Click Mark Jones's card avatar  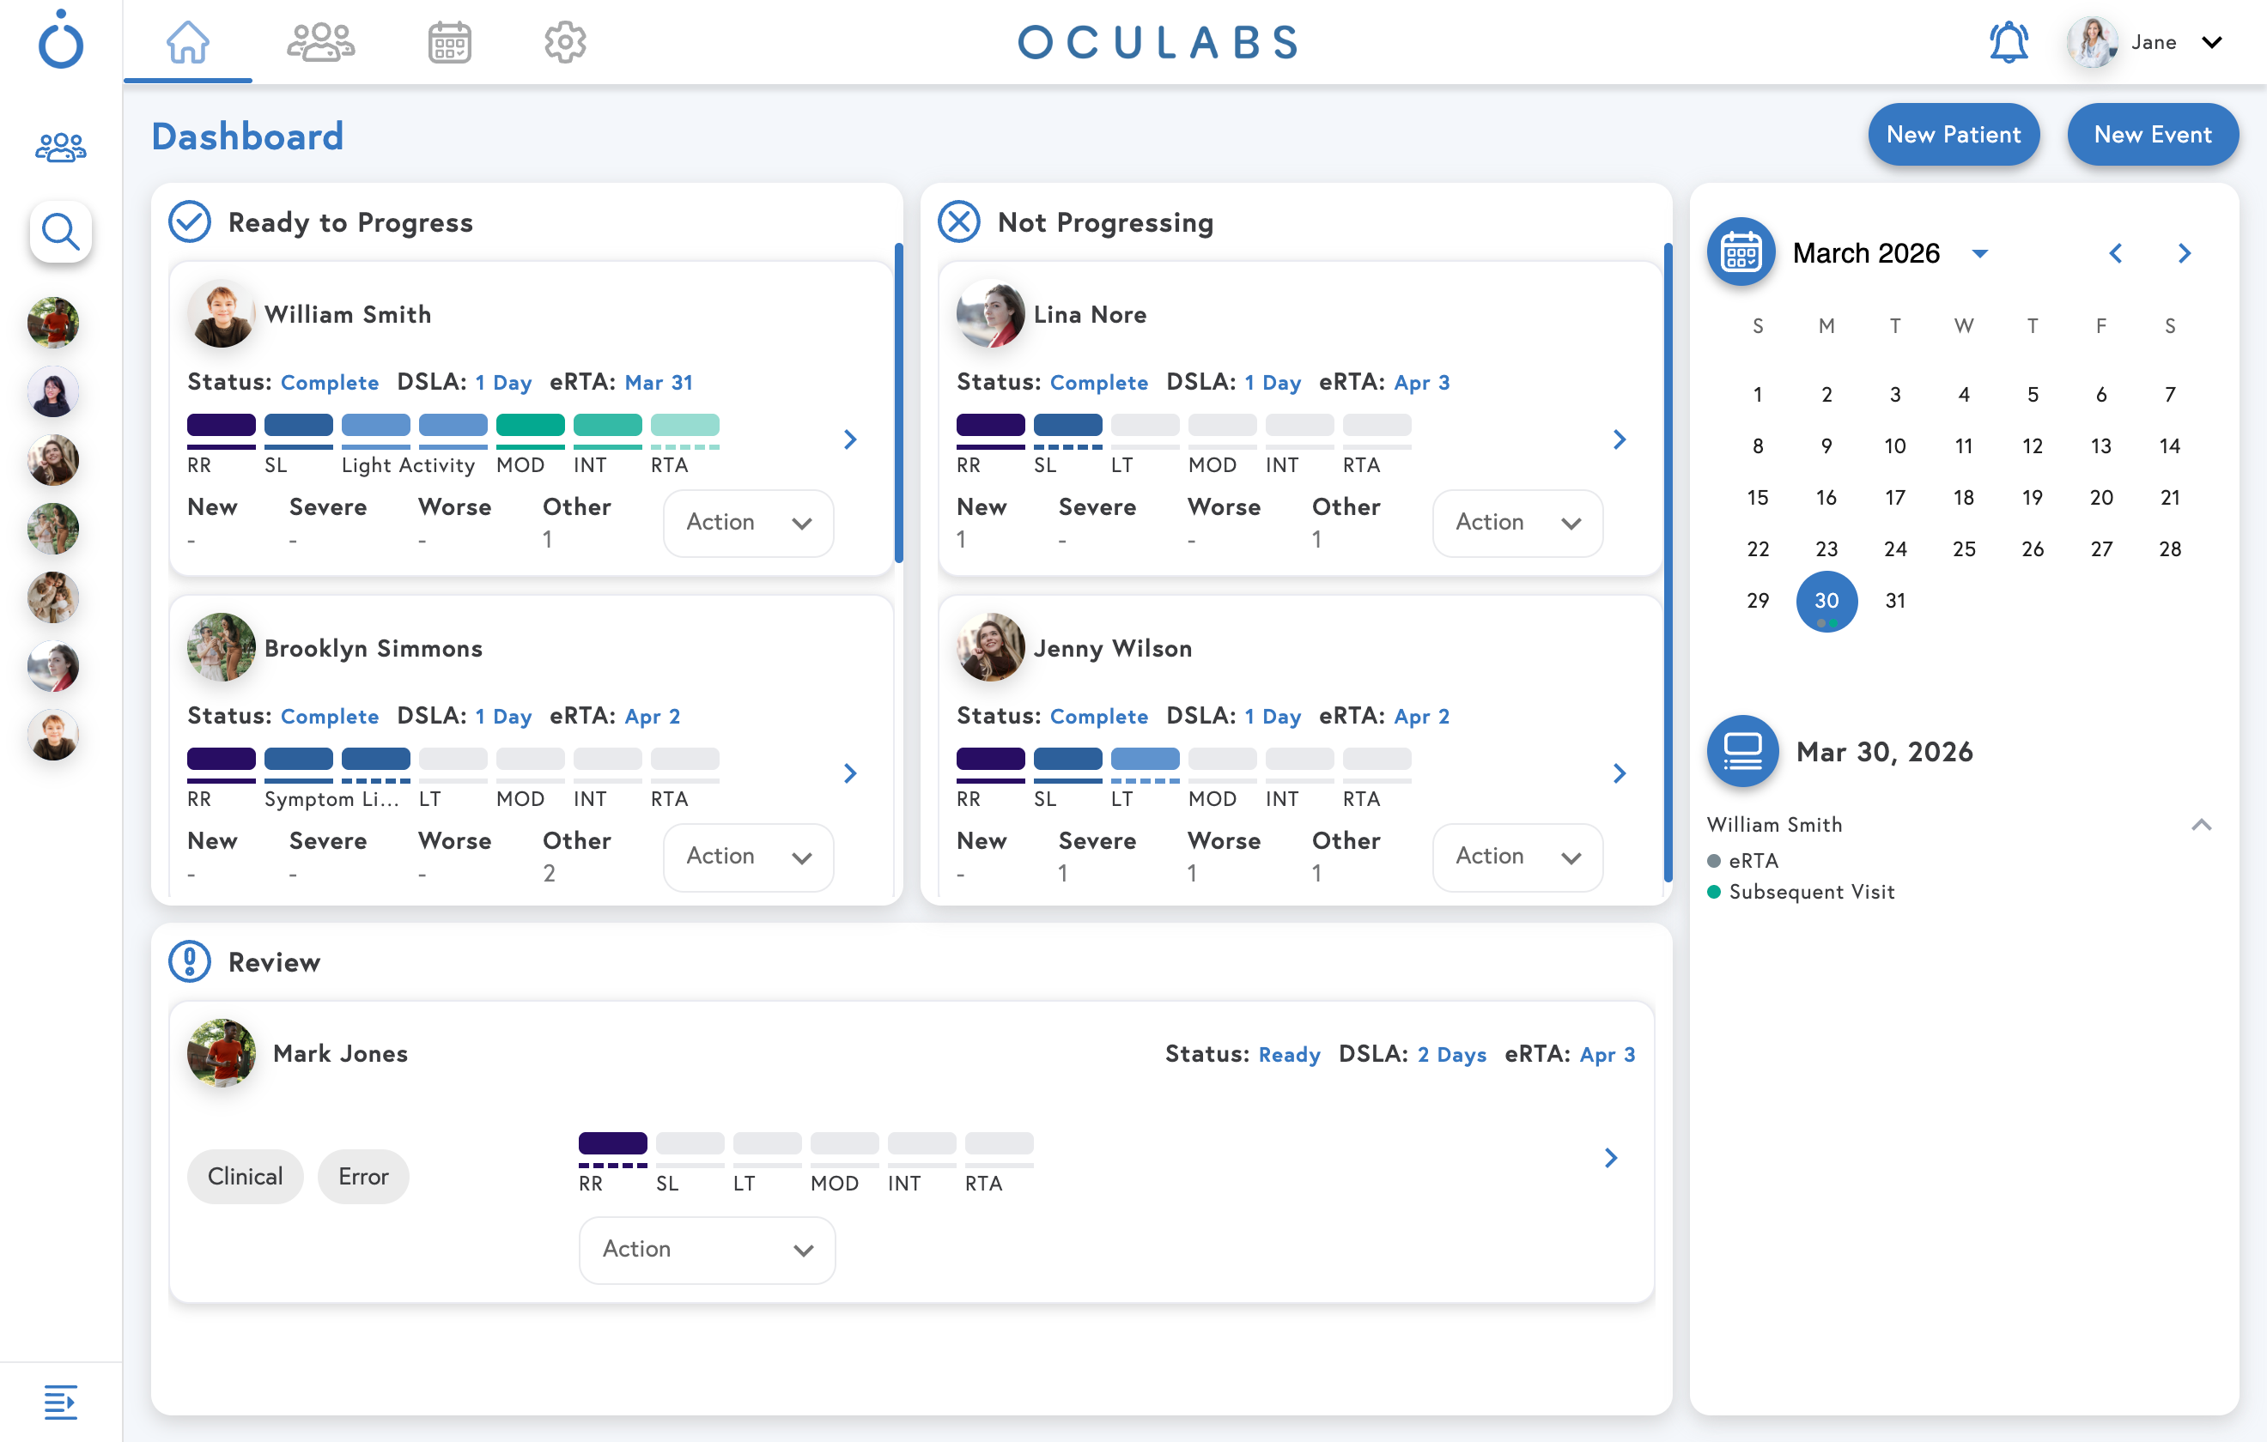click(x=222, y=1052)
